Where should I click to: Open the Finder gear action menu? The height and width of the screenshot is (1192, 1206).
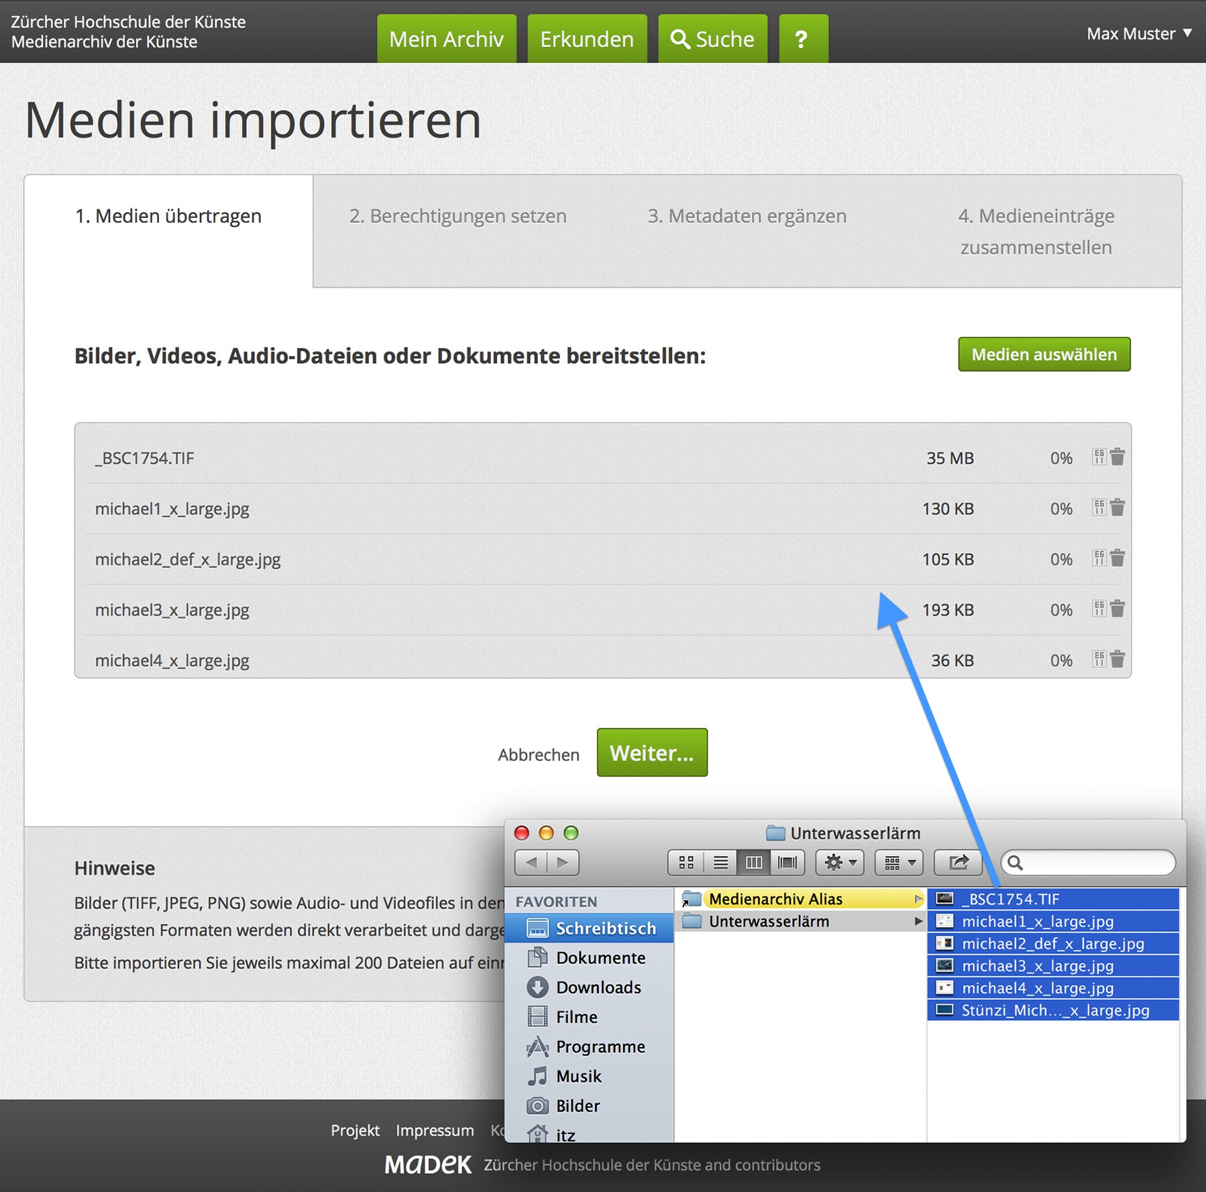840,863
